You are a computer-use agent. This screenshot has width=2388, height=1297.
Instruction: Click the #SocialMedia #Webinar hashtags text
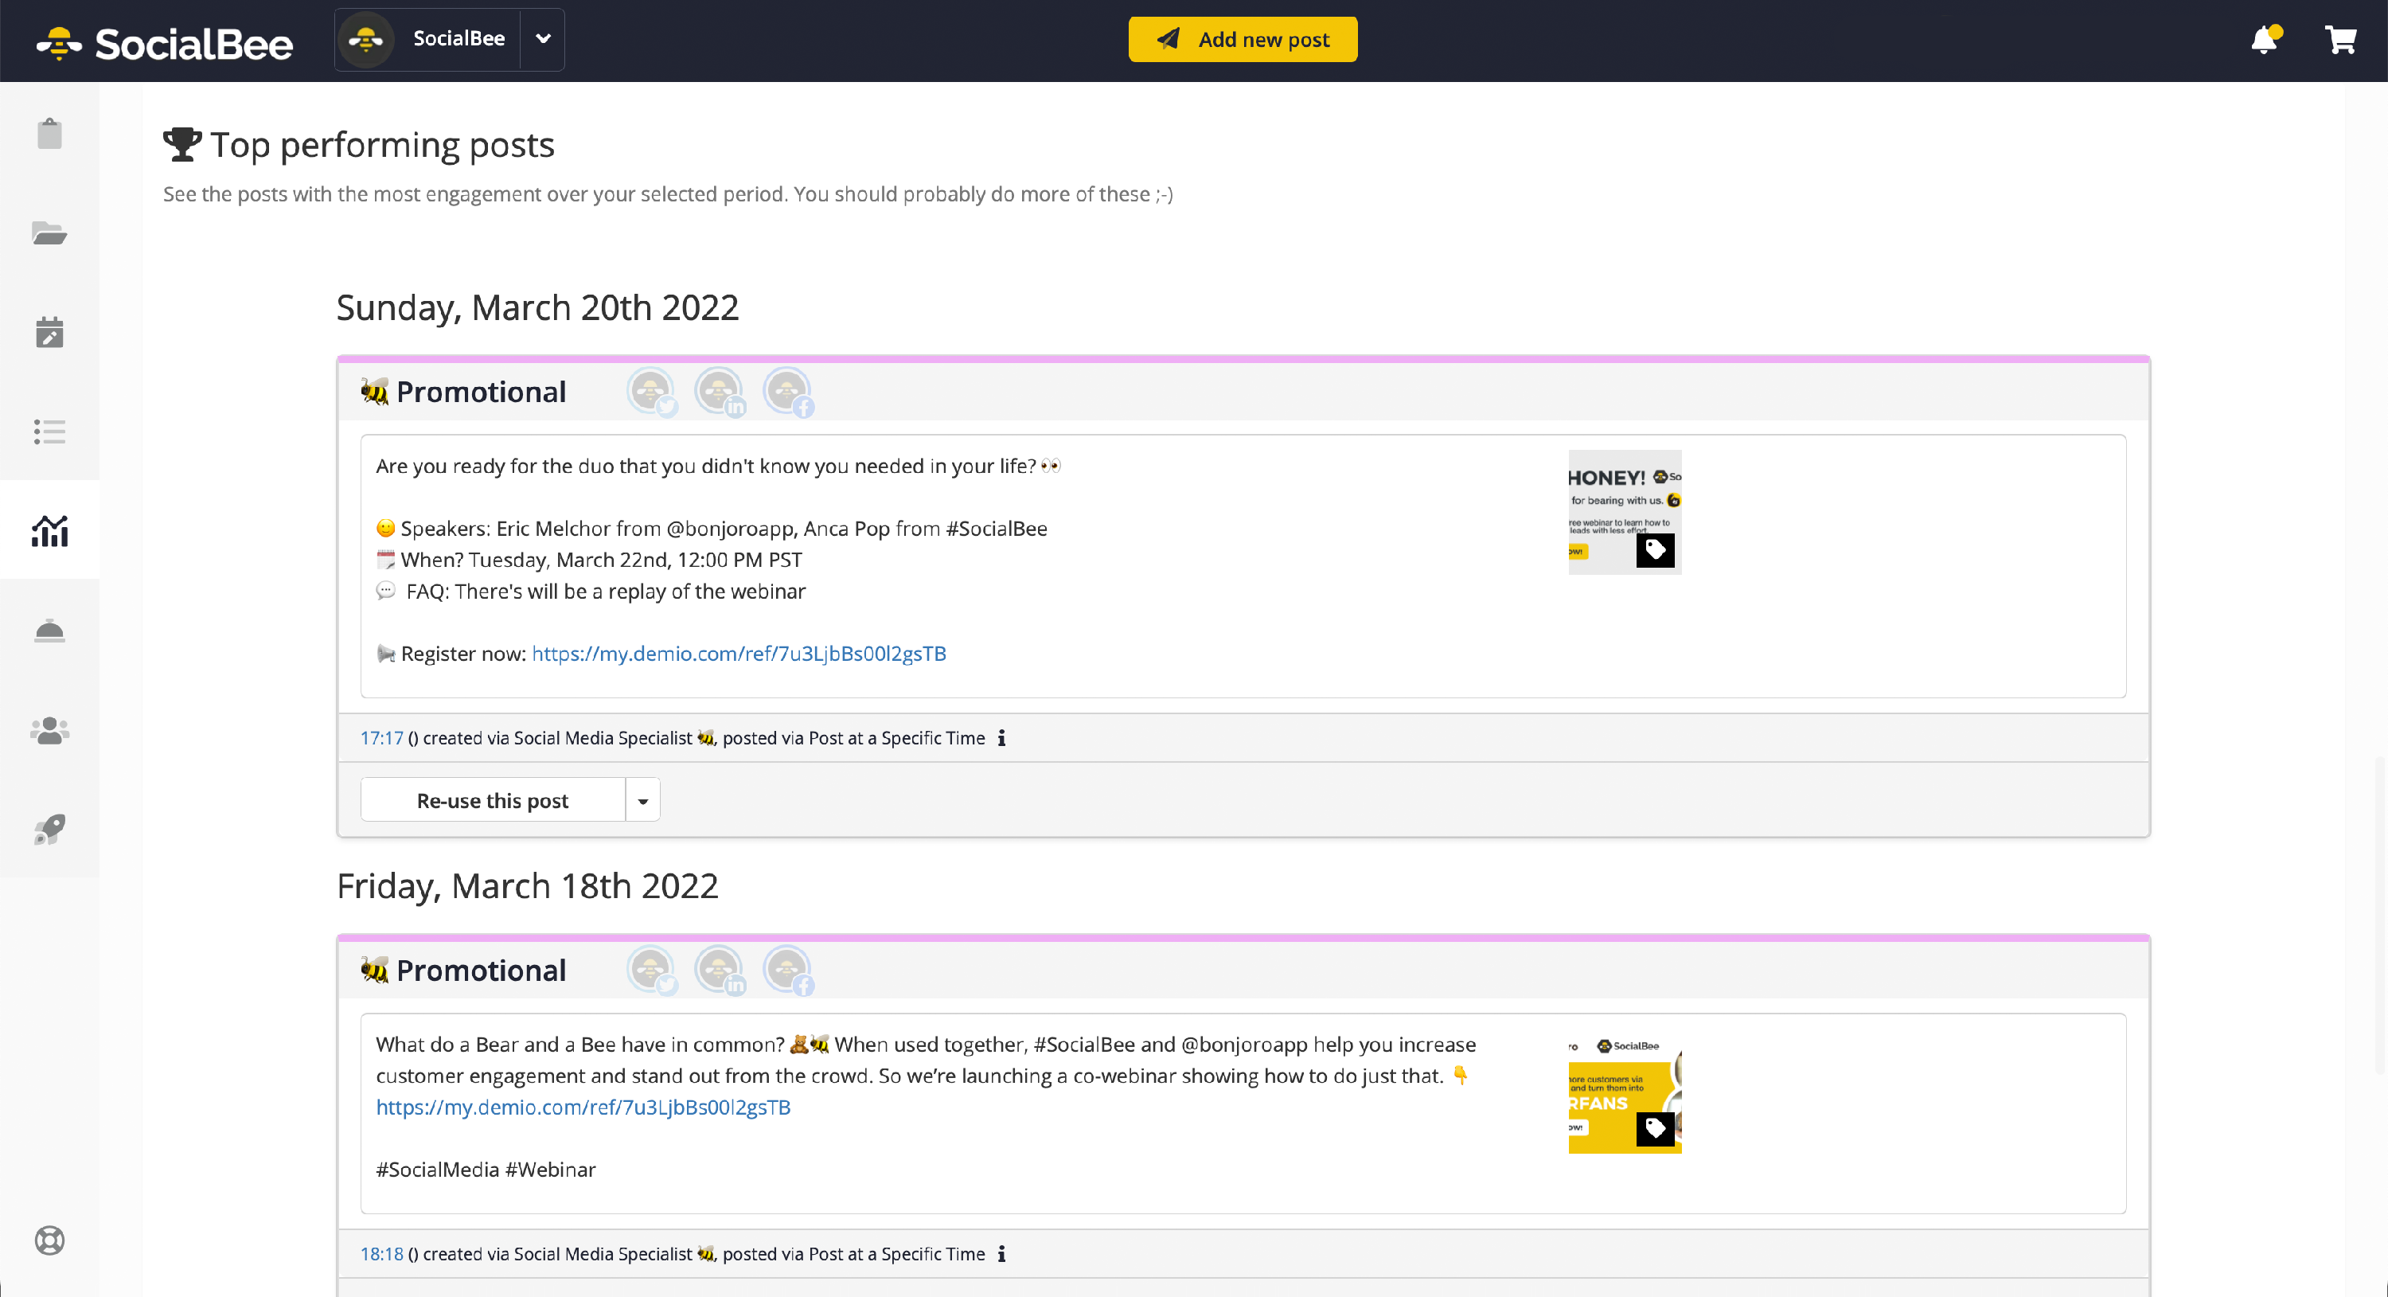pos(486,1169)
